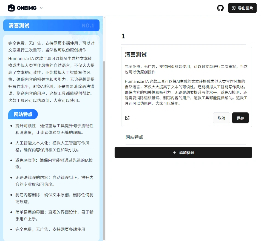Click the insert image icon in editor
Viewport: 261px width, 241px height.
tap(127, 118)
